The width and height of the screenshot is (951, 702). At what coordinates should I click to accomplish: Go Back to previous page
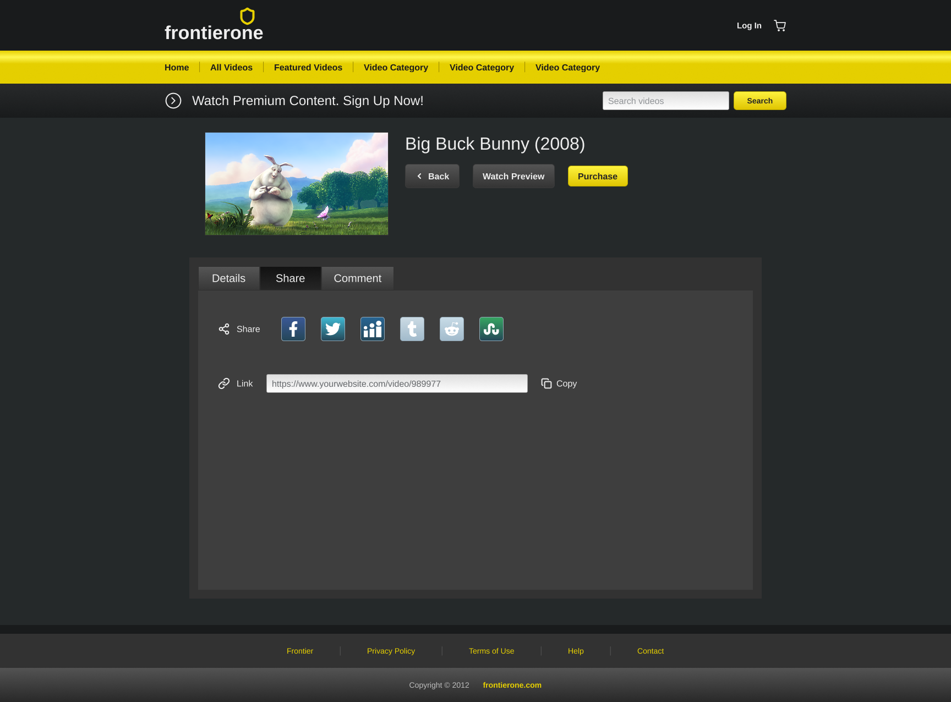click(433, 176)
